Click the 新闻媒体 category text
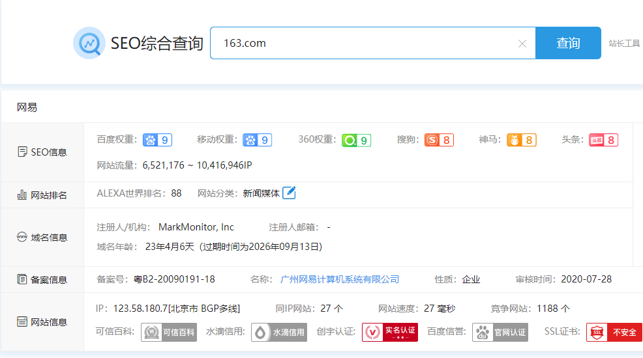643x358 pixels. [x=262, y=193]
